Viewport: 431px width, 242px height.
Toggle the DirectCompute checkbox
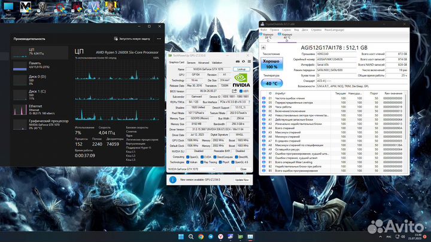tap(215, 157)
